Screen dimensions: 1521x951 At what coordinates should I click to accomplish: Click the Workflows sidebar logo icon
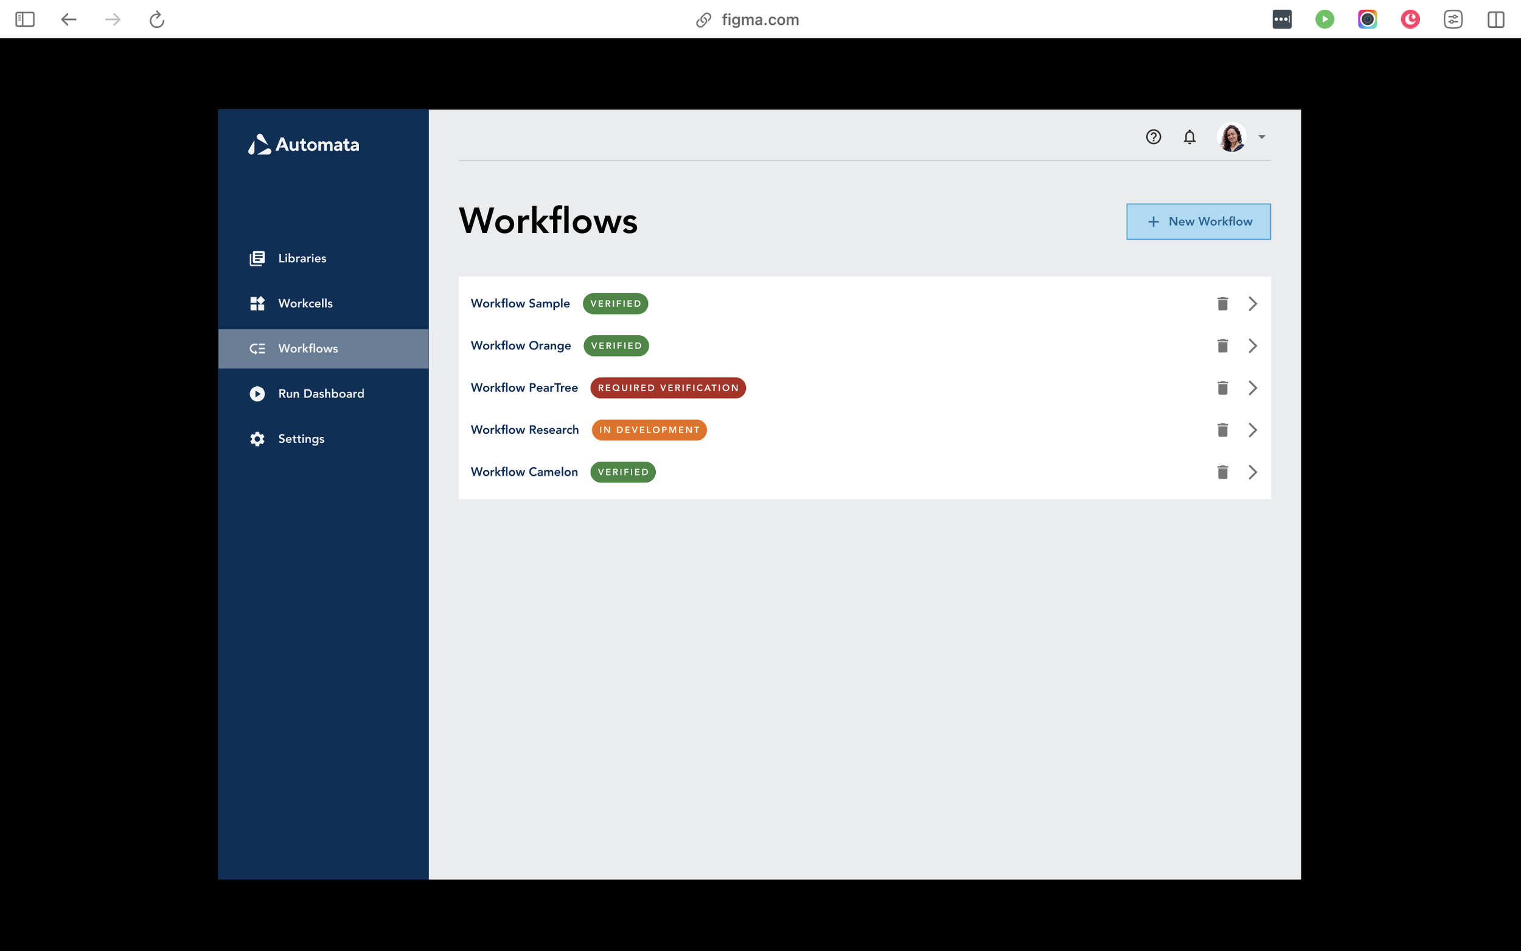(257, 348)
